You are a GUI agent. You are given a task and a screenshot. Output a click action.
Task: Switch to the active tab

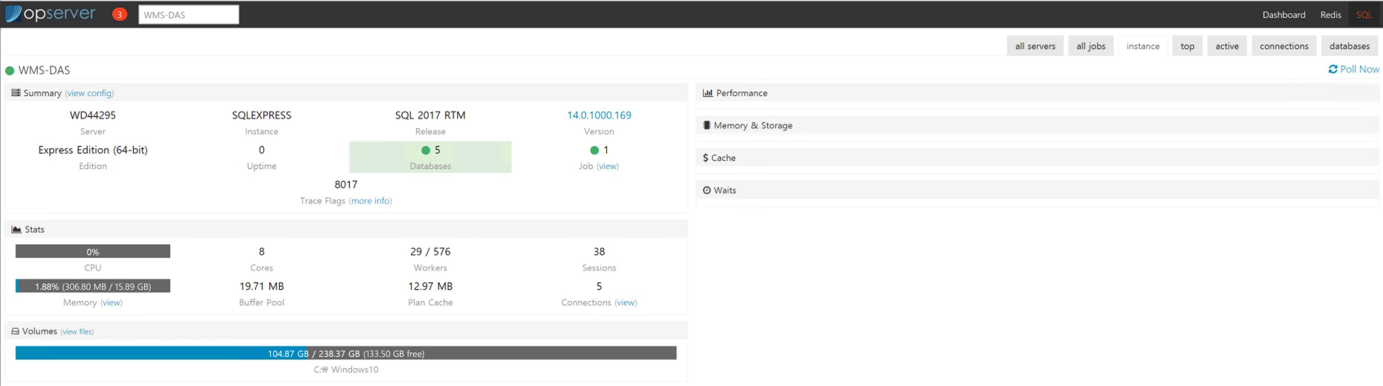click(1227, 46)
